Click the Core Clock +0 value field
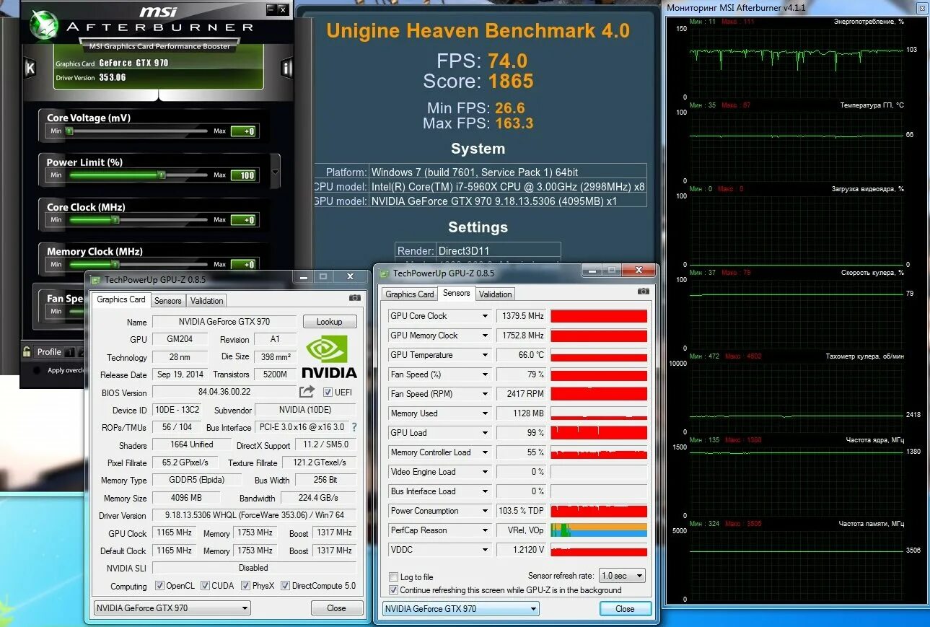Viewport: 930px width, 627px height. tap(243, 220)
